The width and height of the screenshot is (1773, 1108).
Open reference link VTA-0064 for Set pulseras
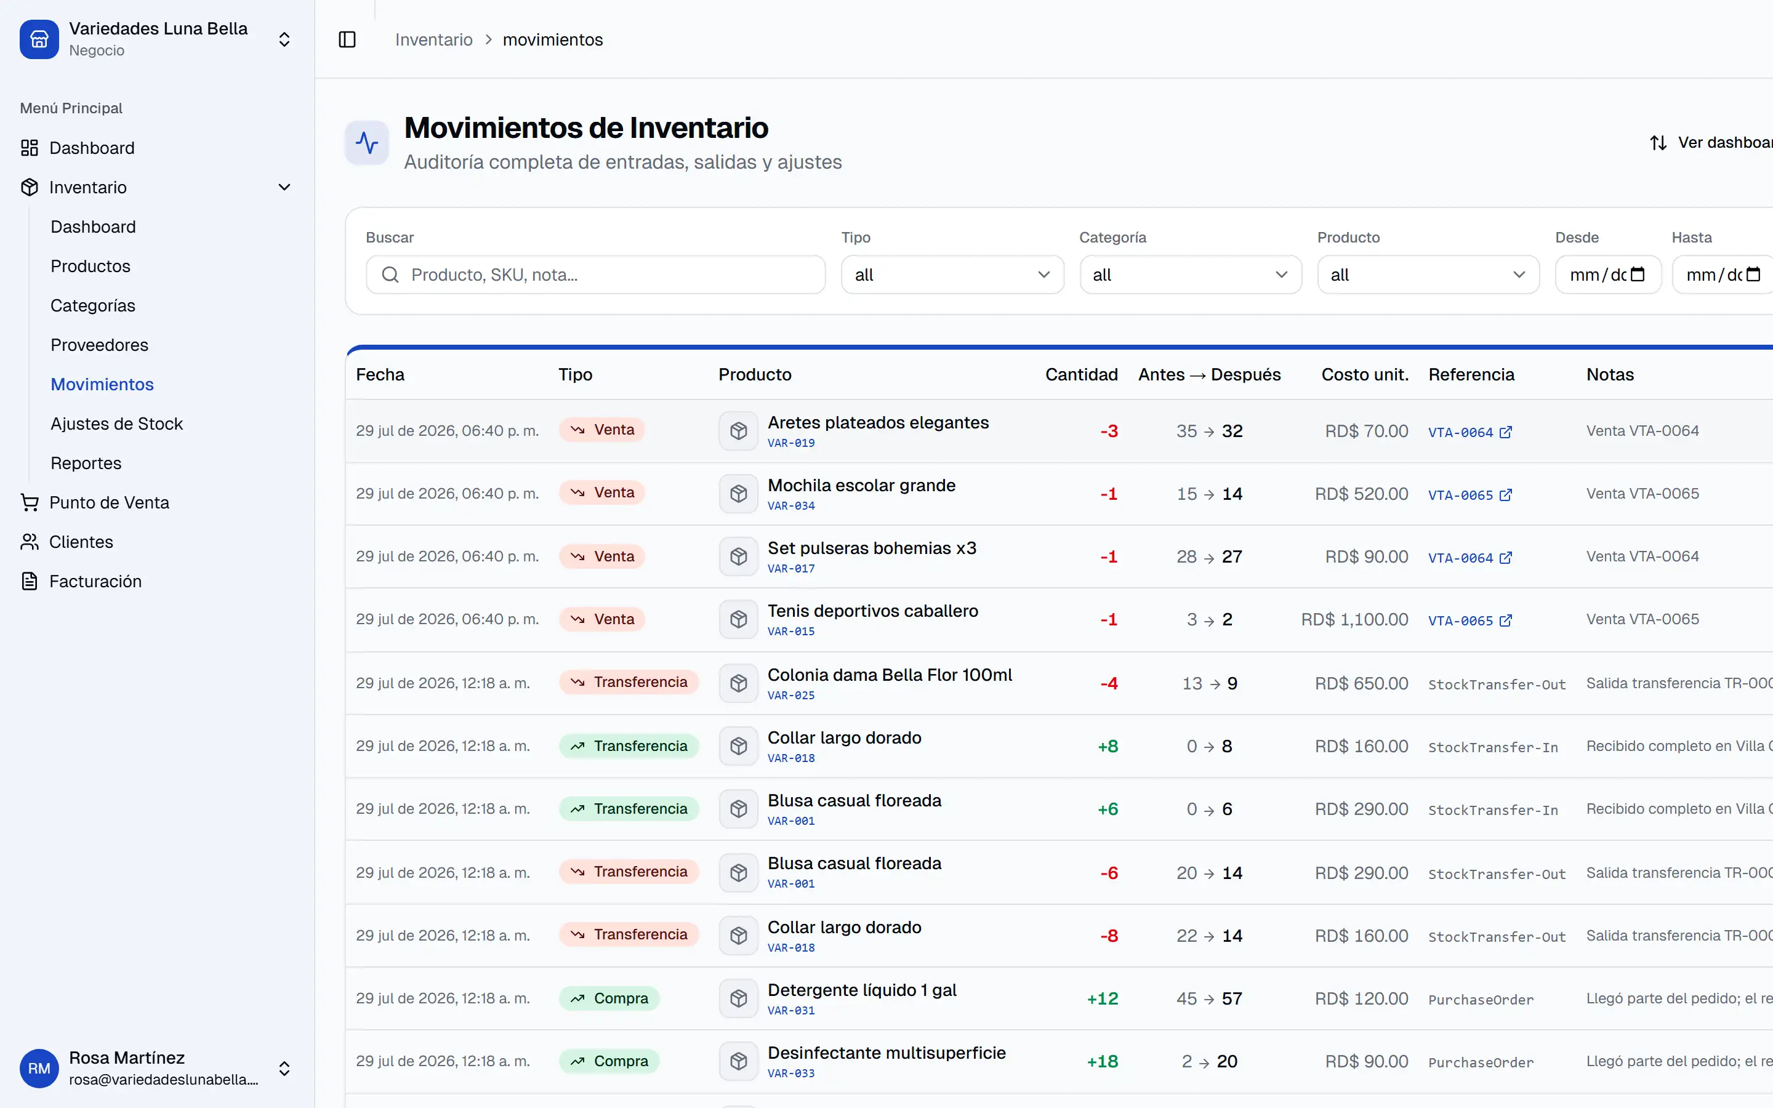[1469, 558]
